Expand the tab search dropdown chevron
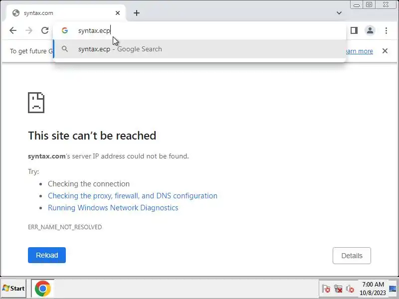 pos(339,13)
